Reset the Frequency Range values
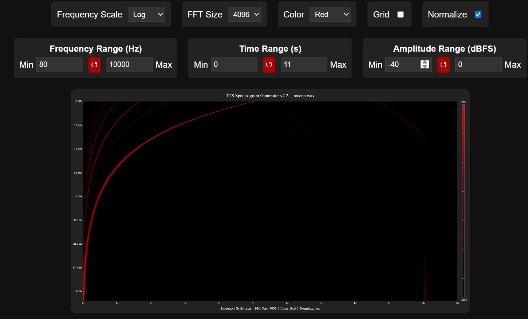528x319 pixels. pos(94,65)
